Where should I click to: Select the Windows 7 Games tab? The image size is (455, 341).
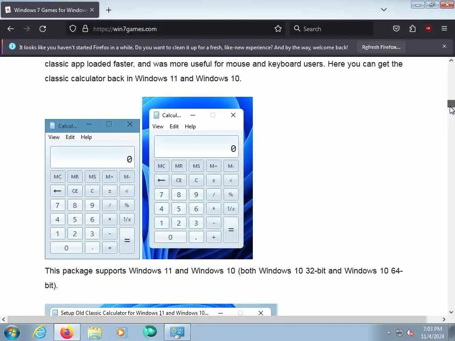[50, 10]
